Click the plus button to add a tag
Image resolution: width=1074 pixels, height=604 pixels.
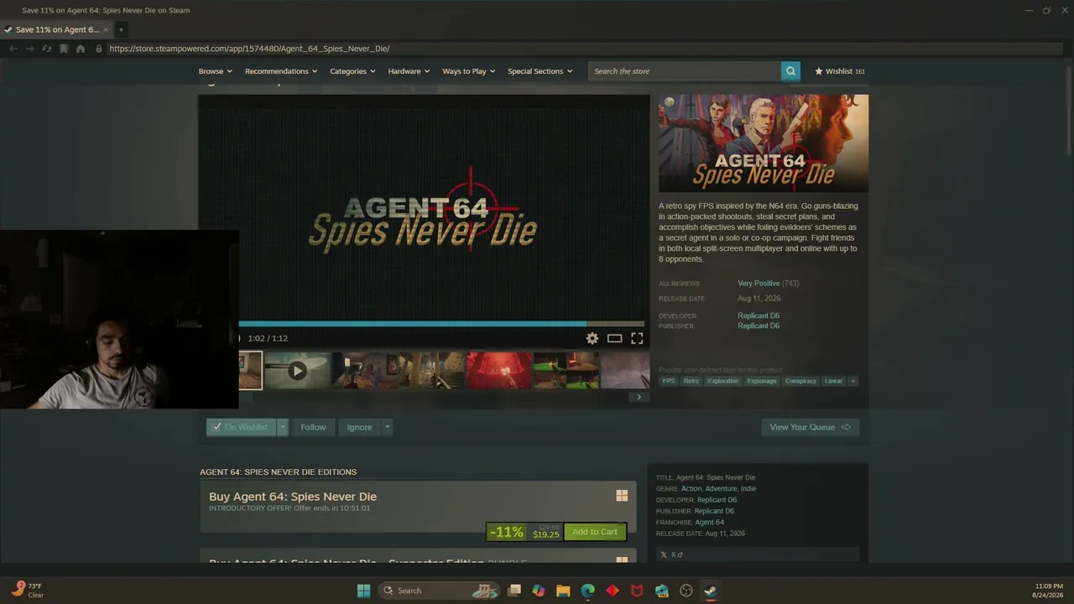click(853, 381)
